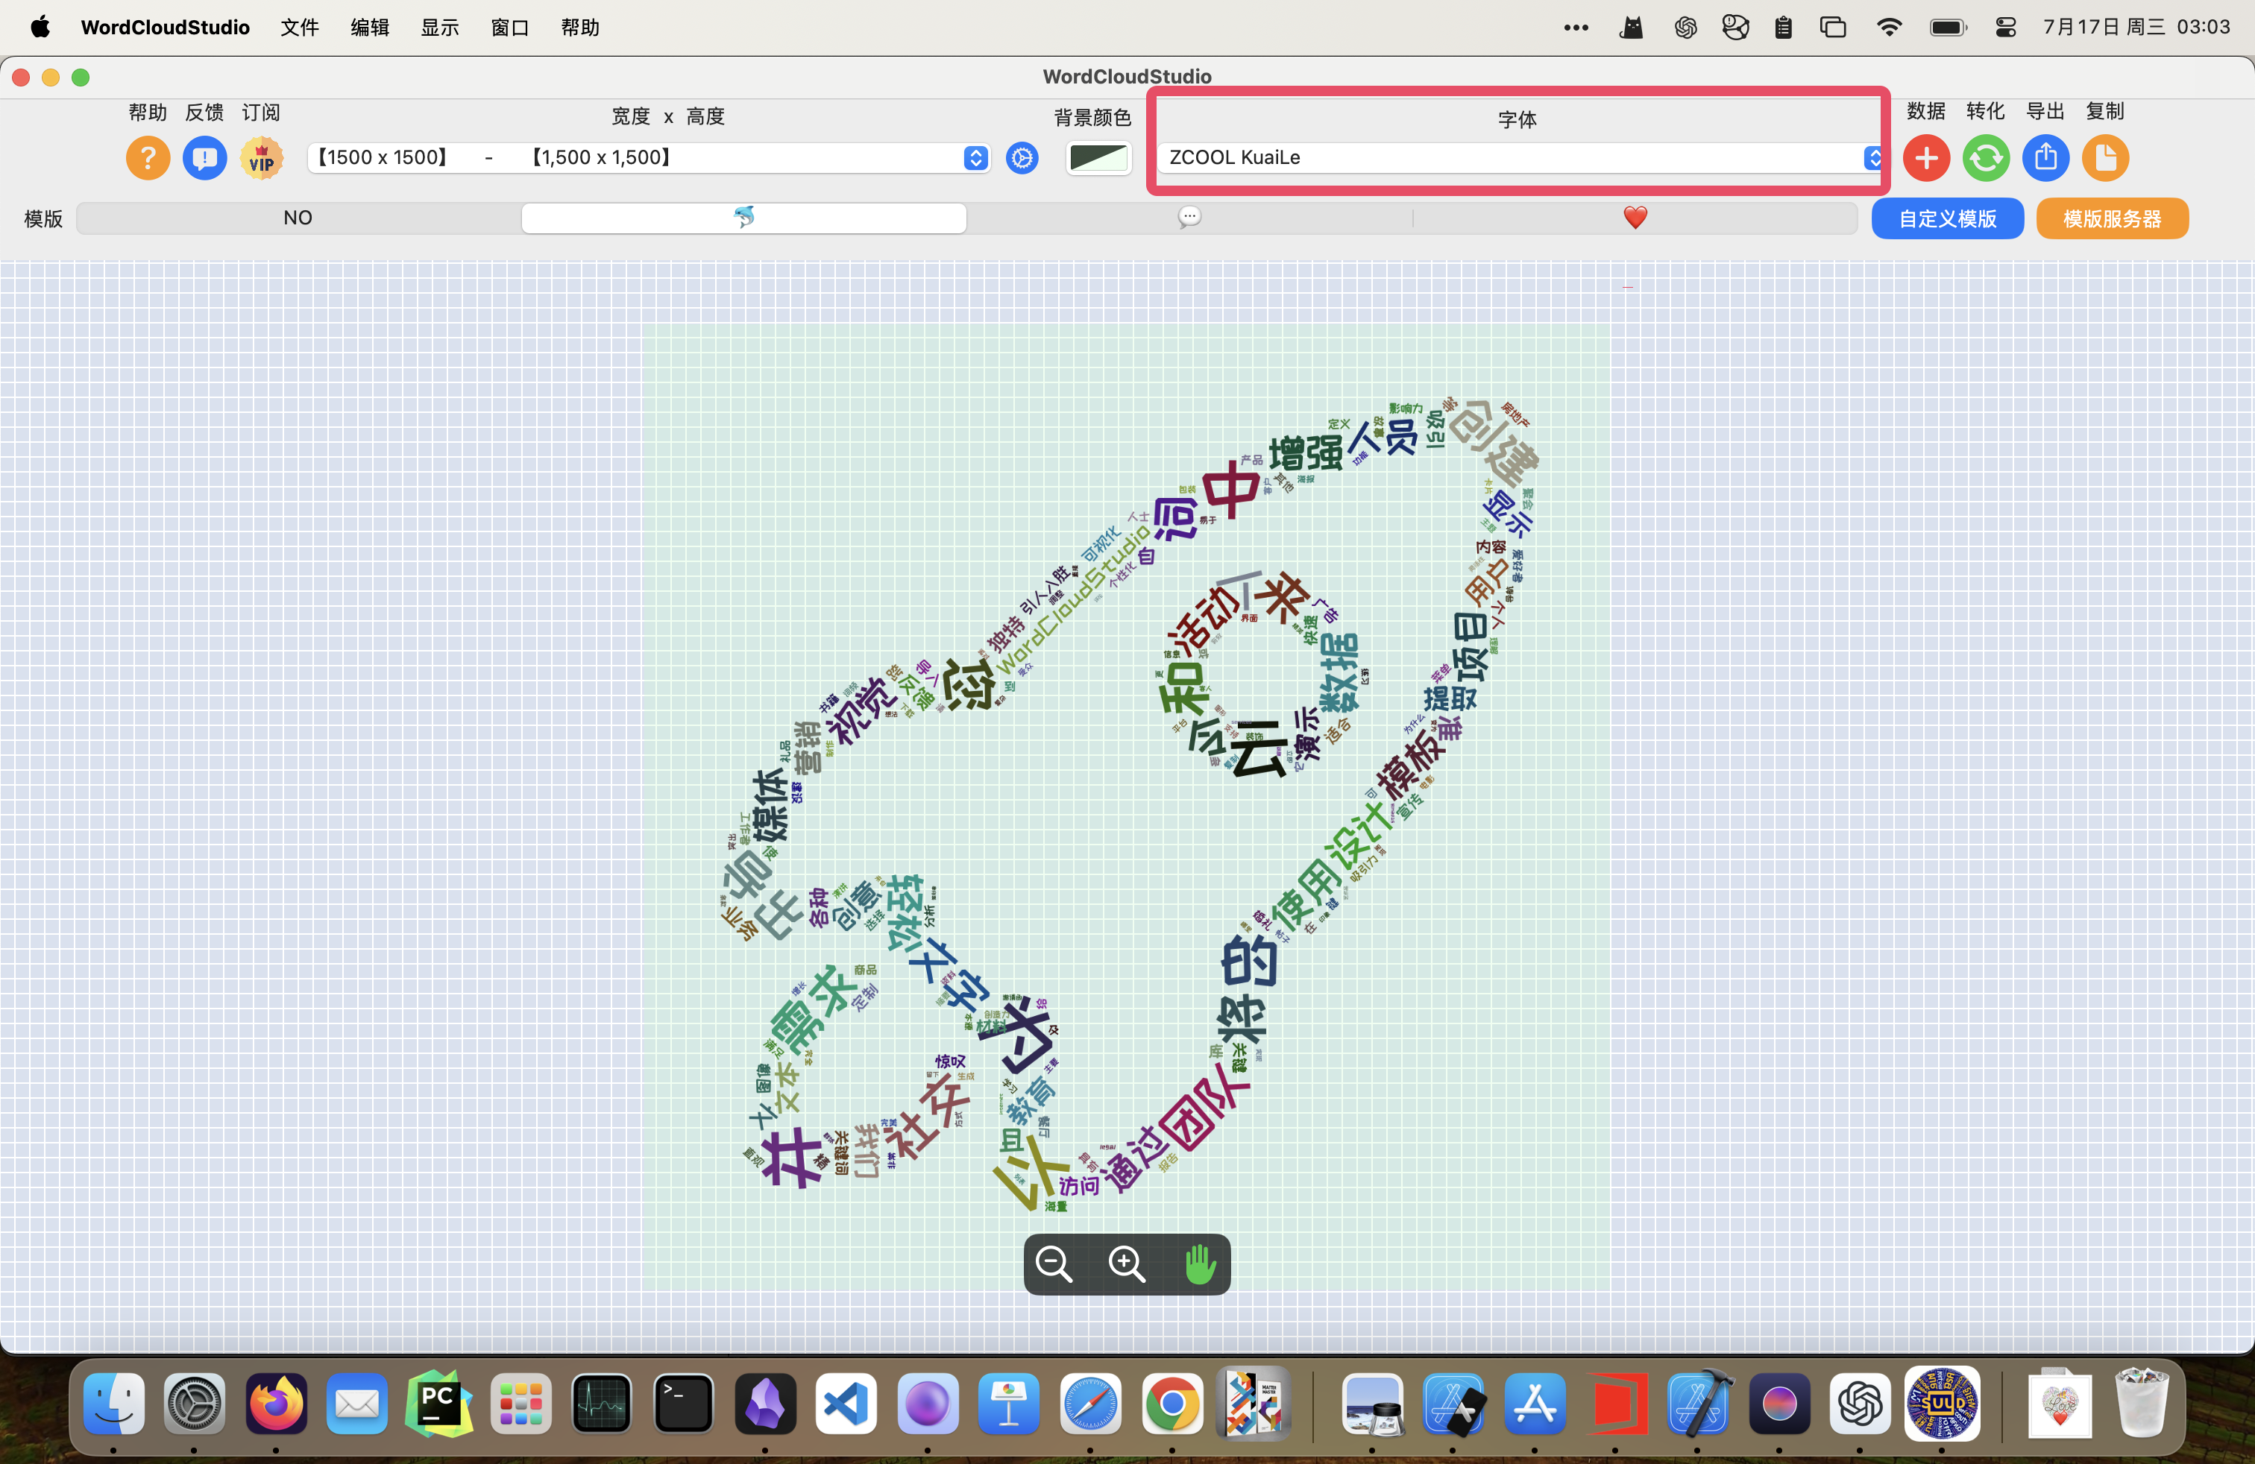Click the red plus data button

(1926, 158)
